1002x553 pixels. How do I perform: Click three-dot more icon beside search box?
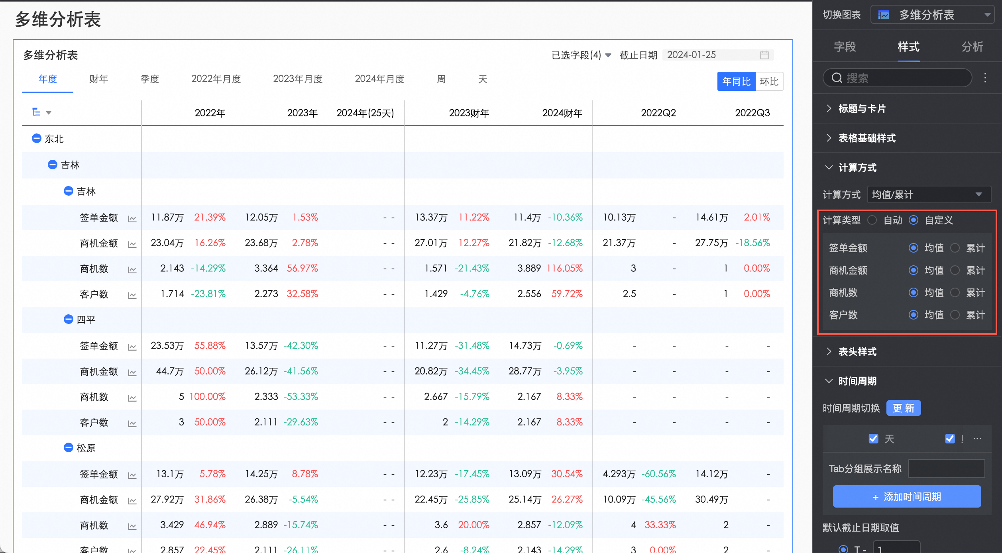pyautogui.click(x=985, y=78)
